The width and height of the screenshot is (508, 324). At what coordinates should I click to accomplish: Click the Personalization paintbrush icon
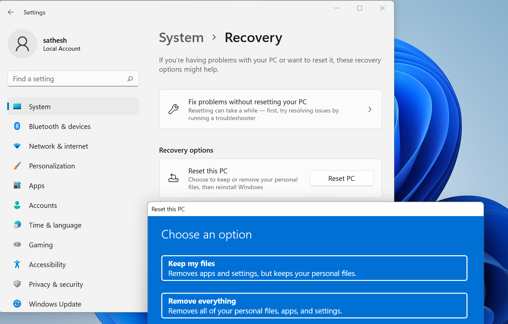click(17, 166)
